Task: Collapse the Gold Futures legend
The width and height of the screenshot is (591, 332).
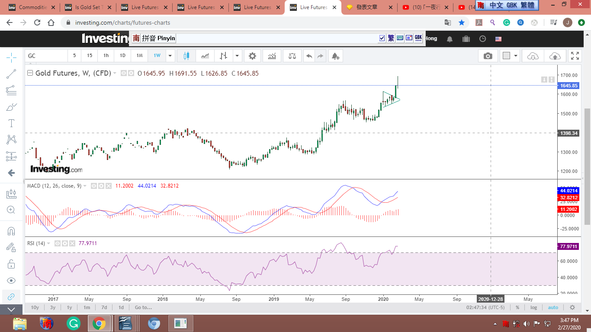Action: tap(30, 73)
